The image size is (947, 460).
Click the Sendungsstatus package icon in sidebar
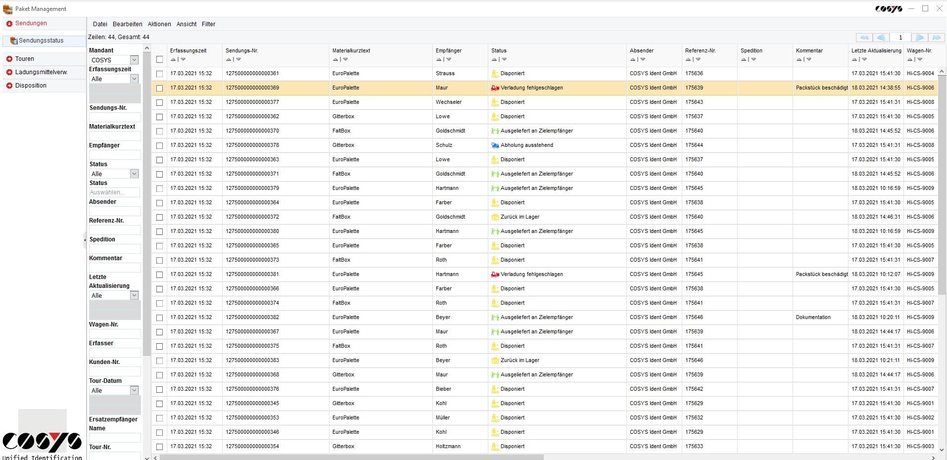tap(14, 41)
